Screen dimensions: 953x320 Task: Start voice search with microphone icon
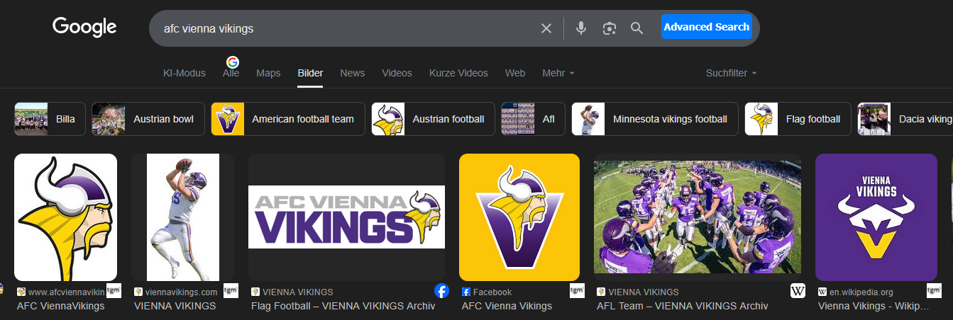(581, 28)
